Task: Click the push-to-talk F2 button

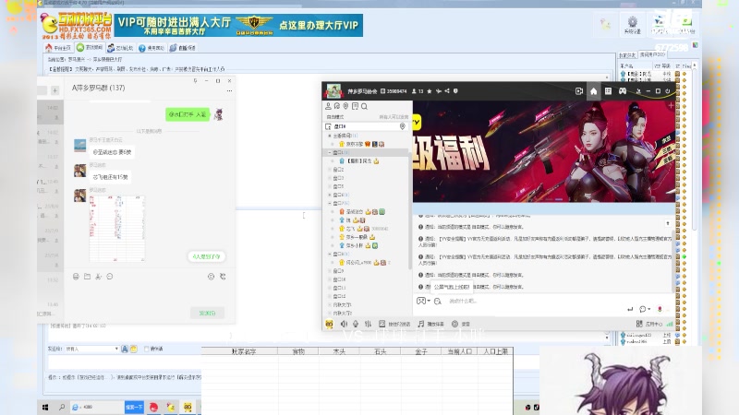Action: pyautogui.click(x=394, y=324)
